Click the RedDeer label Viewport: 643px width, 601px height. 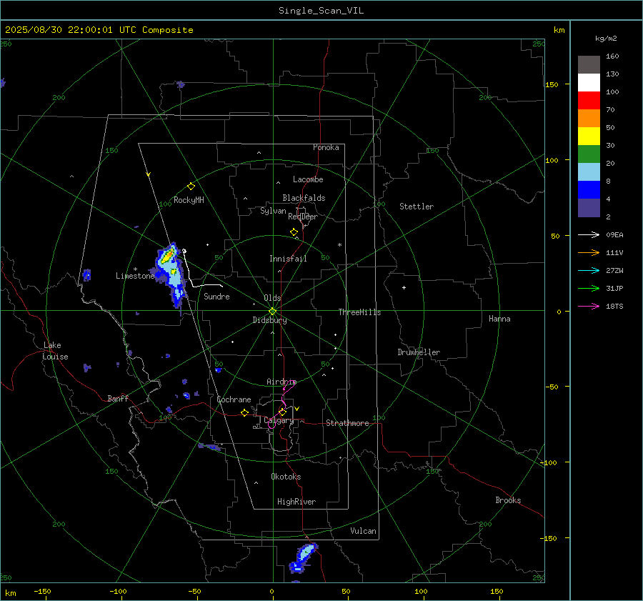pos(303,217)
